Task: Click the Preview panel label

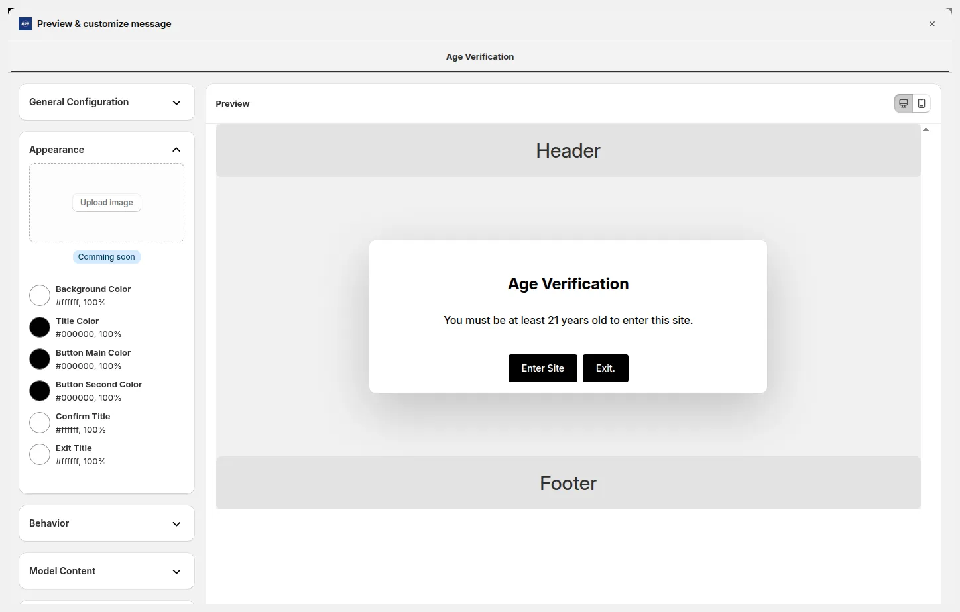Action: pos(233,104)
